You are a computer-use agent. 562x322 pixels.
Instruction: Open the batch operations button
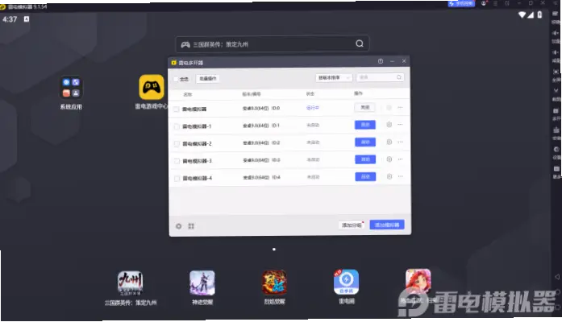tap(207, 79)
